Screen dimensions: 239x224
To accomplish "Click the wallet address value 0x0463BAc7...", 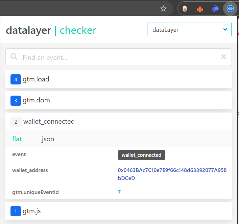I will coord(172,174).
